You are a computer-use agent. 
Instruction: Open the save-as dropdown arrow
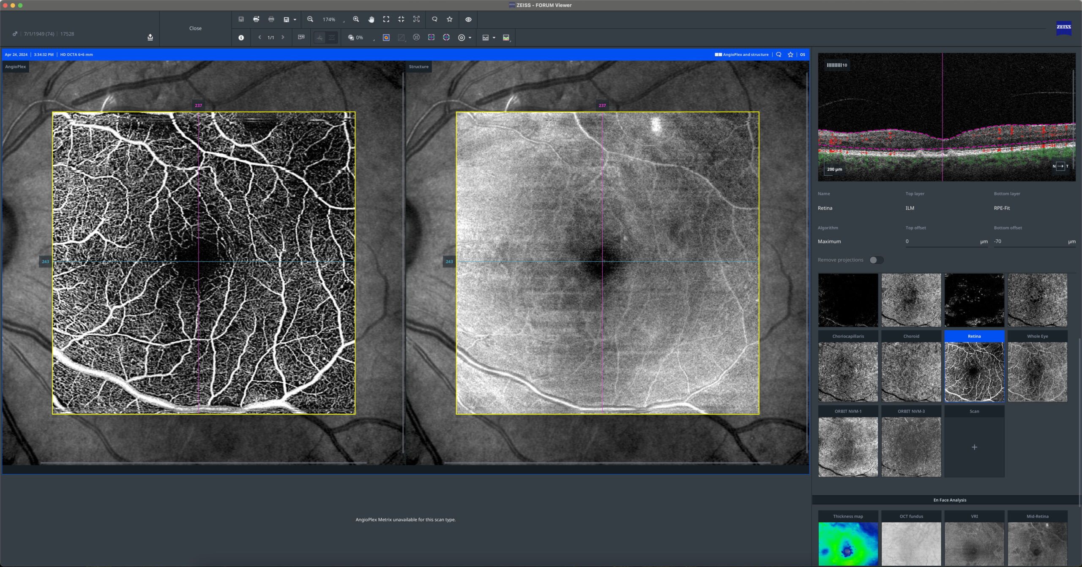pyautogui.click(x=295, y=20)
